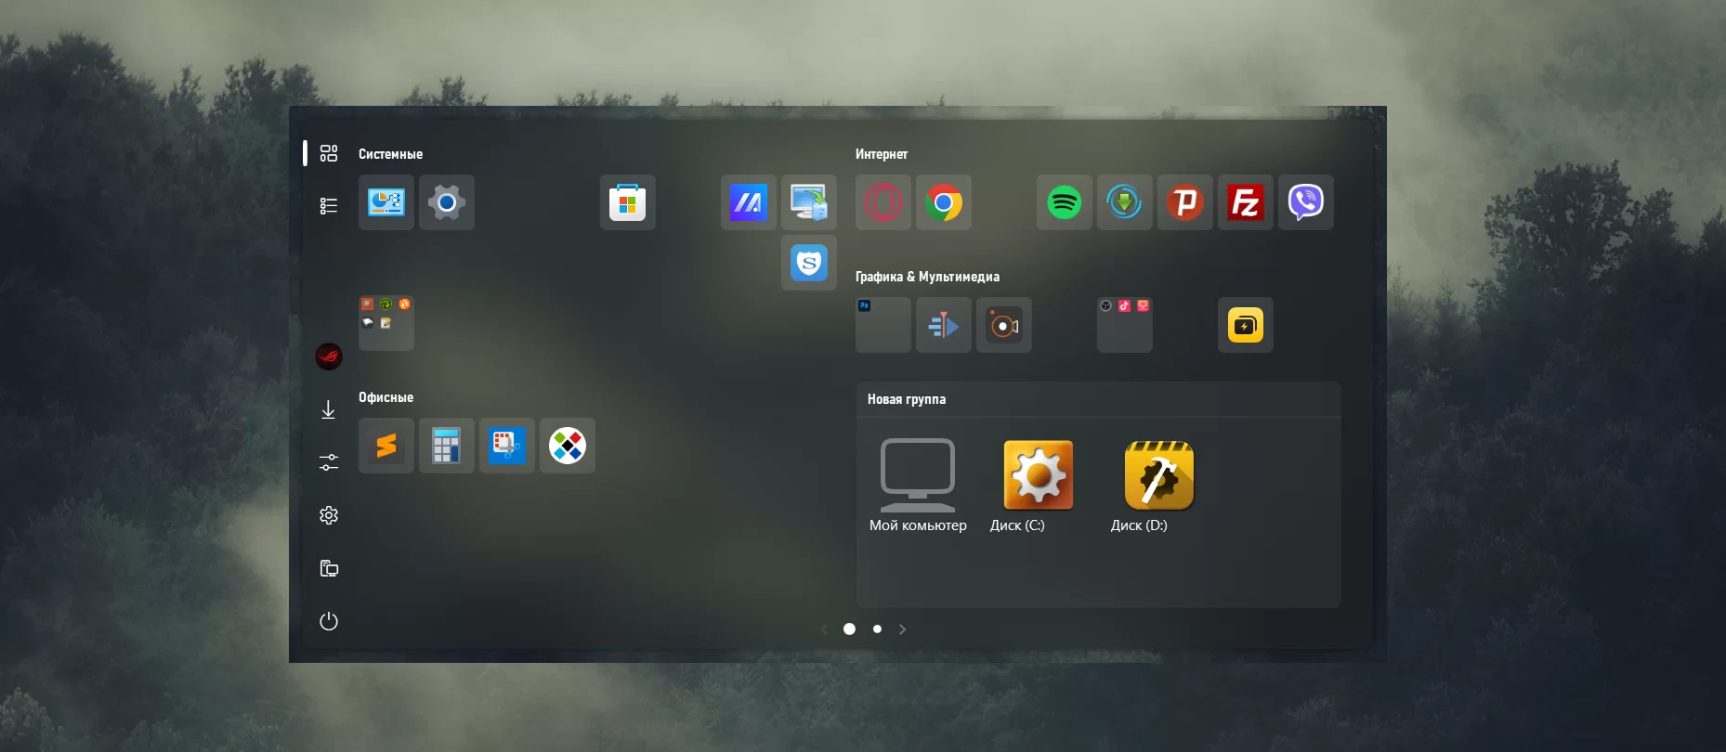Open Settings gear in the sidebar

pyautogui.click(x=329, y=515)
